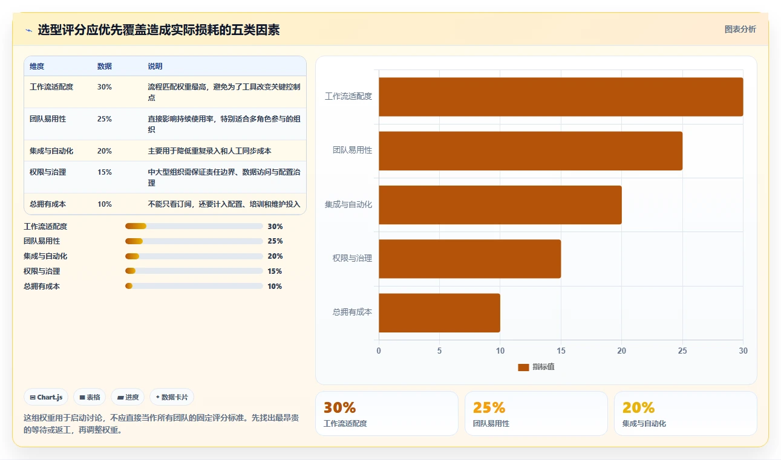781x460 pixels.
Task: Toggle the 指标值 legend swatch
Action: 523,368
